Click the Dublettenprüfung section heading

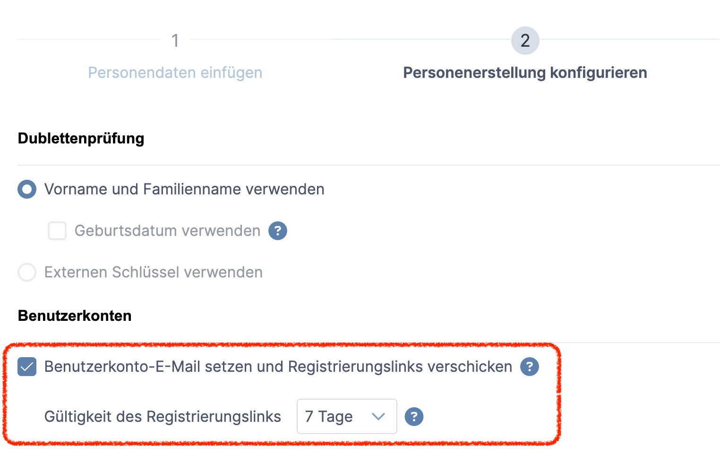81,138
